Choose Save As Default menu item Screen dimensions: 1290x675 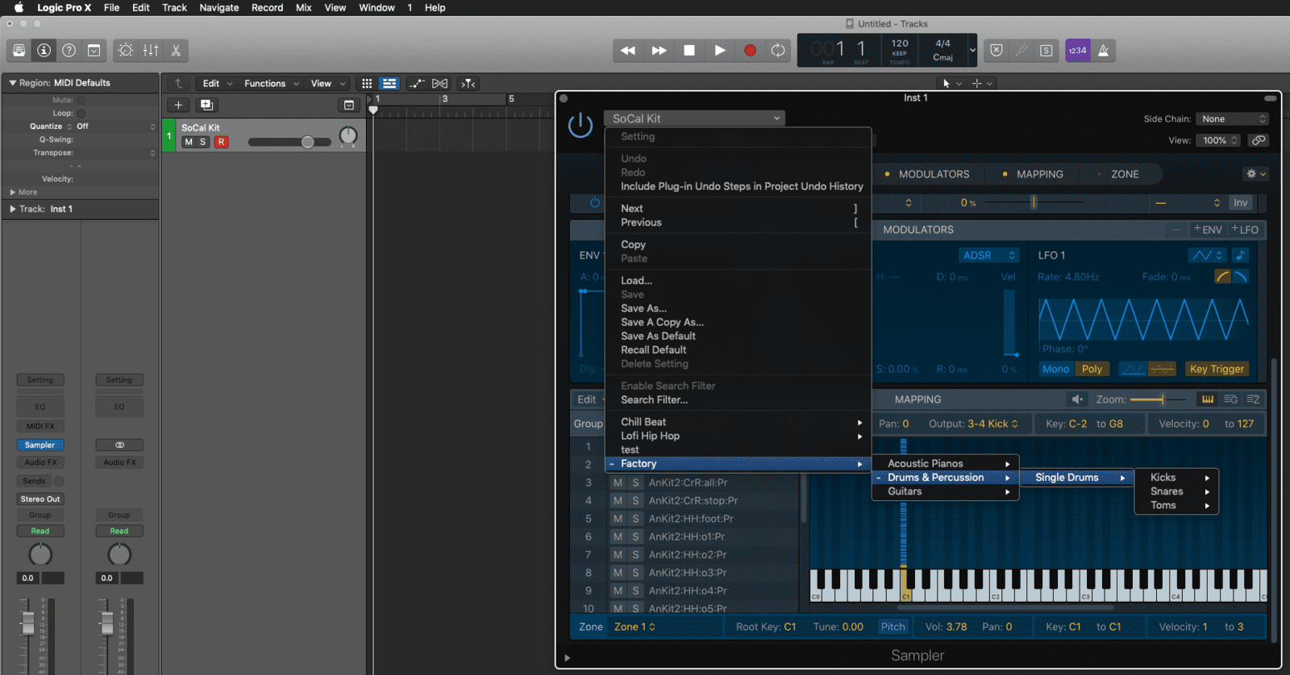pos(658,336)
